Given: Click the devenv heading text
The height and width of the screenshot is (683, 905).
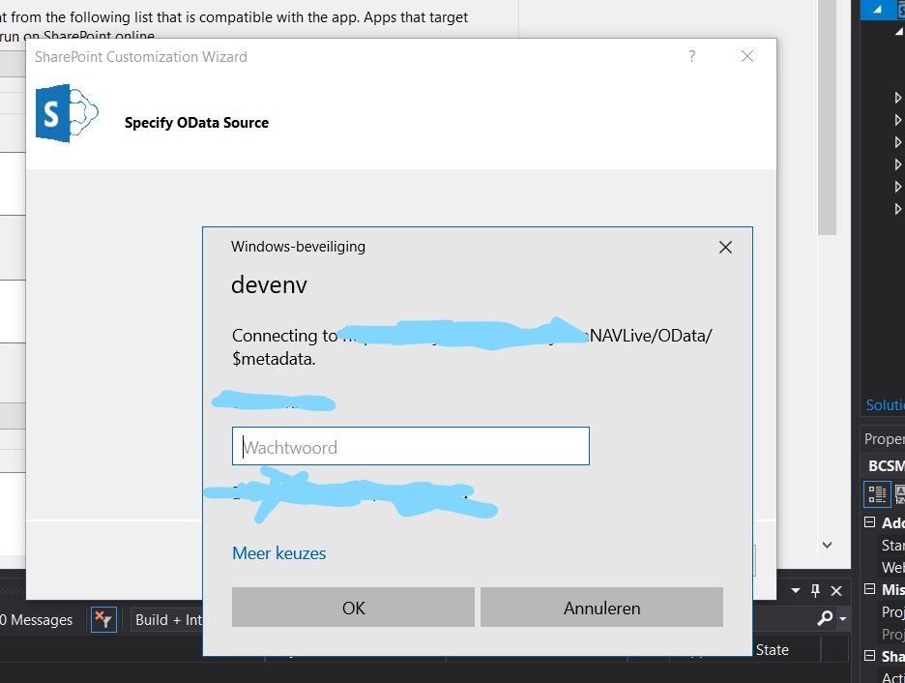Looking at the screenshot, I should (x=269, y=285).
